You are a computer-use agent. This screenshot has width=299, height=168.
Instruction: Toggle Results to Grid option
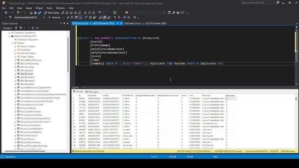click(x=105, y=17)
